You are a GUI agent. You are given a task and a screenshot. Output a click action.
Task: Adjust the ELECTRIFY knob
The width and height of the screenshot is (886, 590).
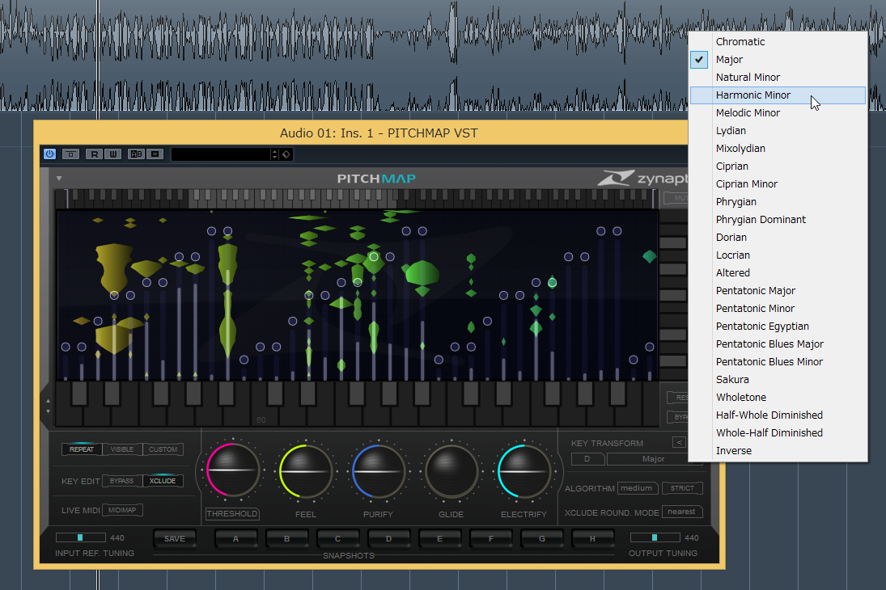524,470
